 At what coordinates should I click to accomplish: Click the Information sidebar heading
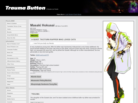click(x=16, y=41)
